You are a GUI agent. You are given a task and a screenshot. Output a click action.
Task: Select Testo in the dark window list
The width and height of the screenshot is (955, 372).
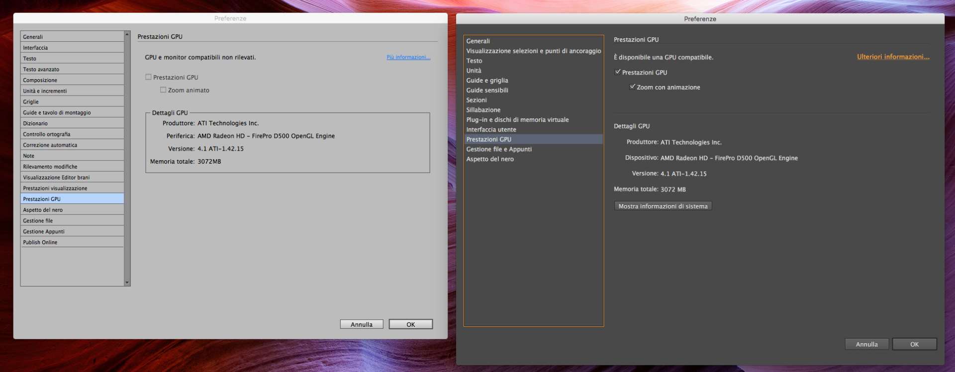(x=534, y=61)
